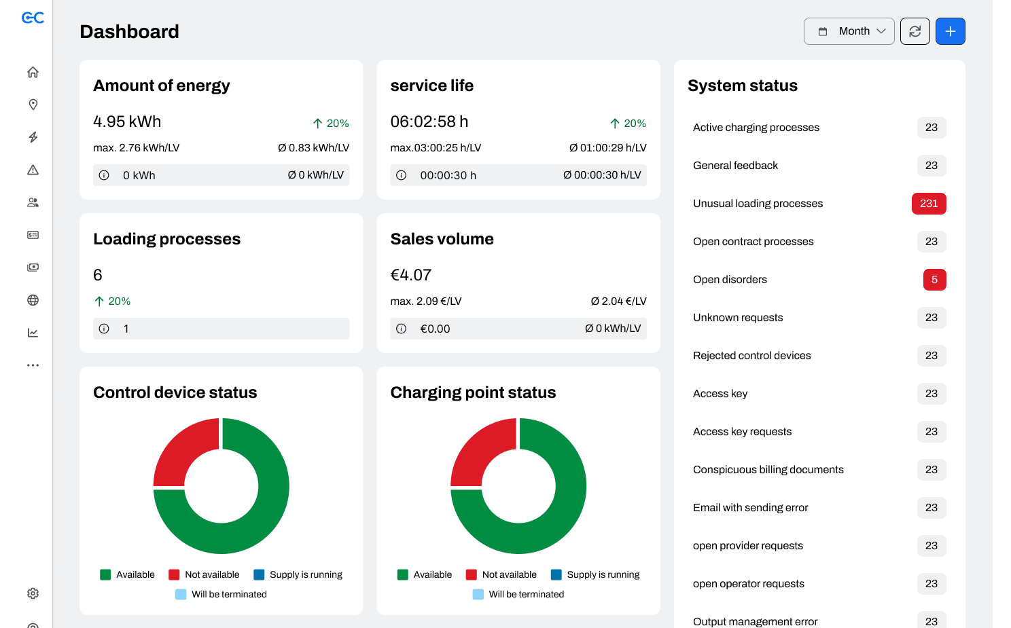Viewport: 1011px width, 628px height.
Task: Click the info icon in Sales volume card
Action: [x=402, y=329]
